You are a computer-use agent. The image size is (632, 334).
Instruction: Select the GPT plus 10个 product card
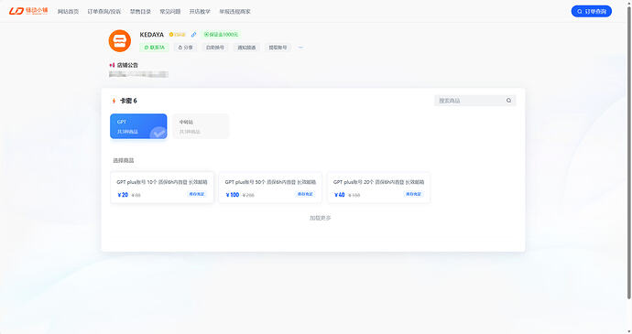point(162,188)
